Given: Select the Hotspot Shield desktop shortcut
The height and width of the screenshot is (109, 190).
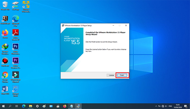Looking at the screenshot, I should (15, 91).
